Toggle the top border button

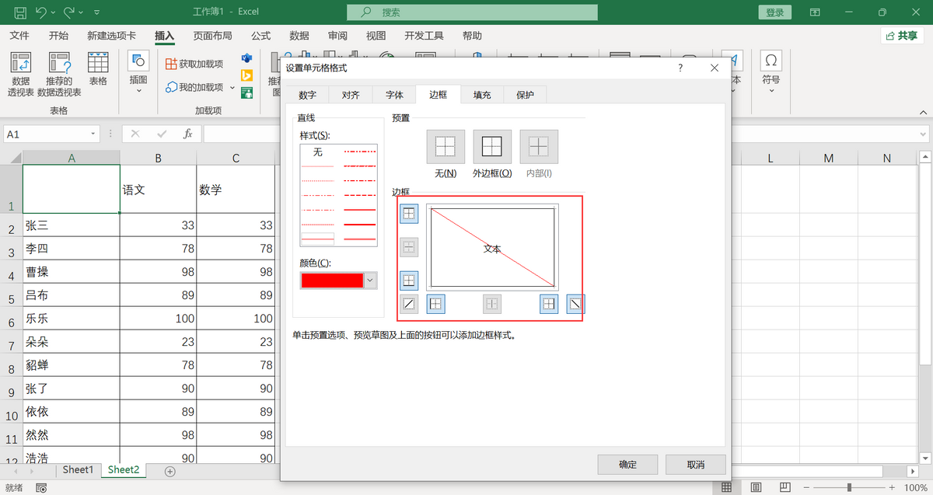click(409, 214)
